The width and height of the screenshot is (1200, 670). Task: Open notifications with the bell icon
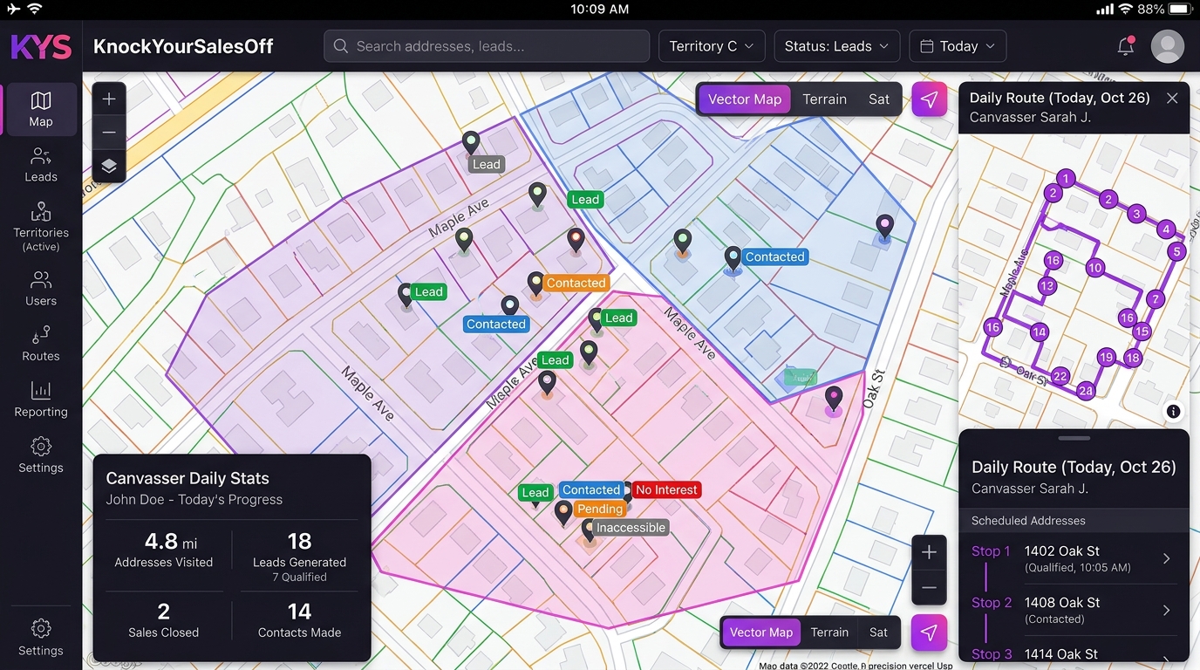1126,46
